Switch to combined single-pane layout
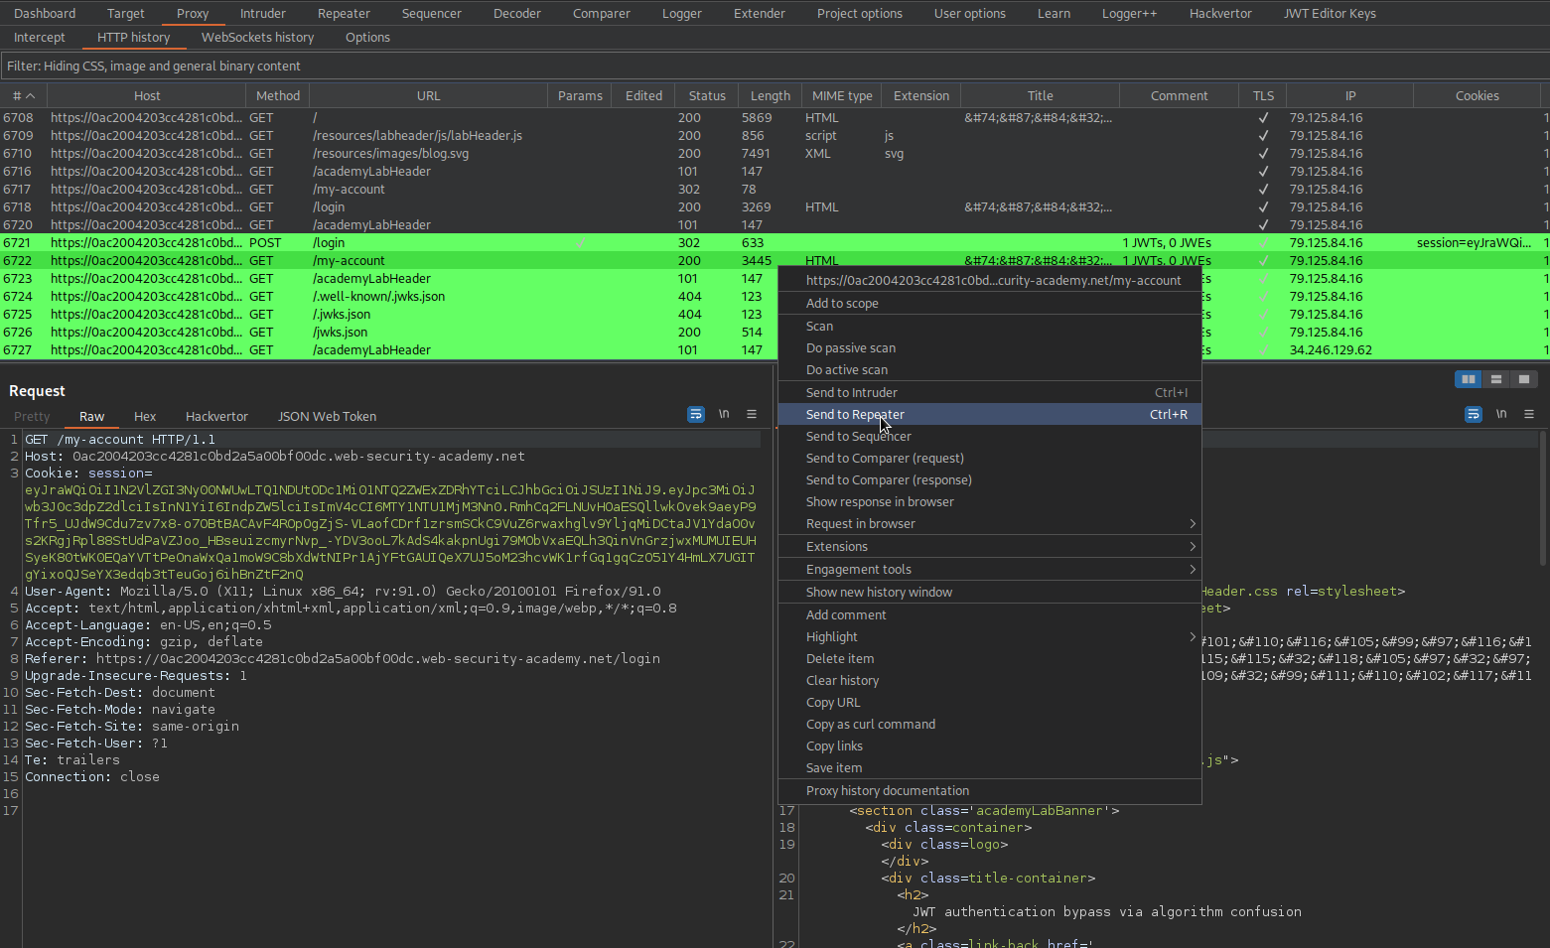The width and height of the screenshot is (1550, 948). [1524, 379]
